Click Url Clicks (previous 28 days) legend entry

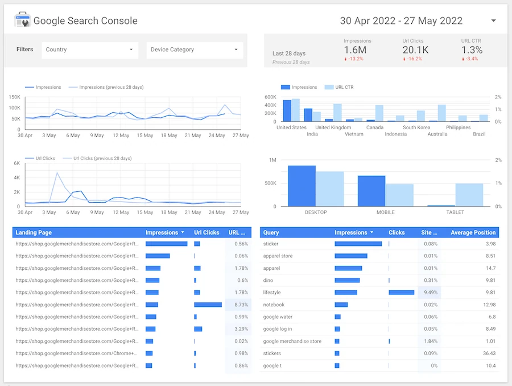click(97, 158)
